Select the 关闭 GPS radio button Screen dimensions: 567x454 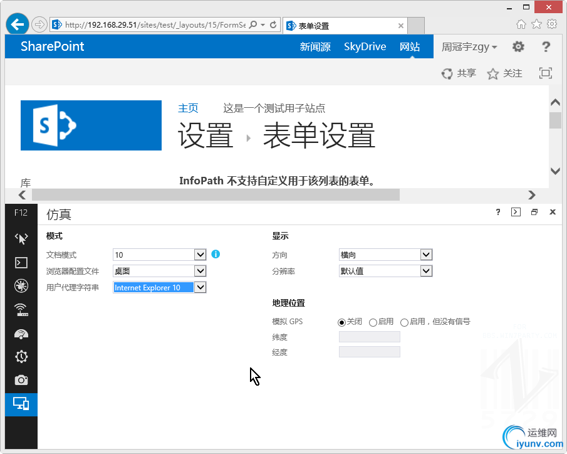point(341,322)
